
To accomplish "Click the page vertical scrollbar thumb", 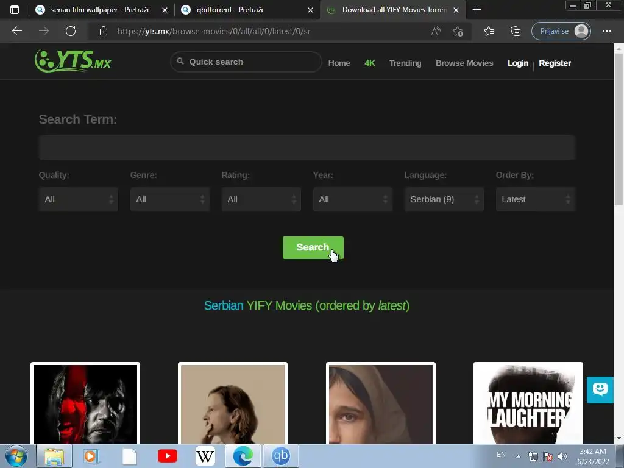I will click(x=619, y=129).
